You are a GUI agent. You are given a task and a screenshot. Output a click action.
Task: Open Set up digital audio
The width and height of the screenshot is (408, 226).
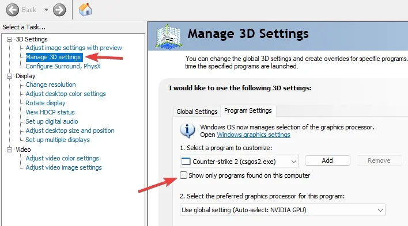(52, 121)
